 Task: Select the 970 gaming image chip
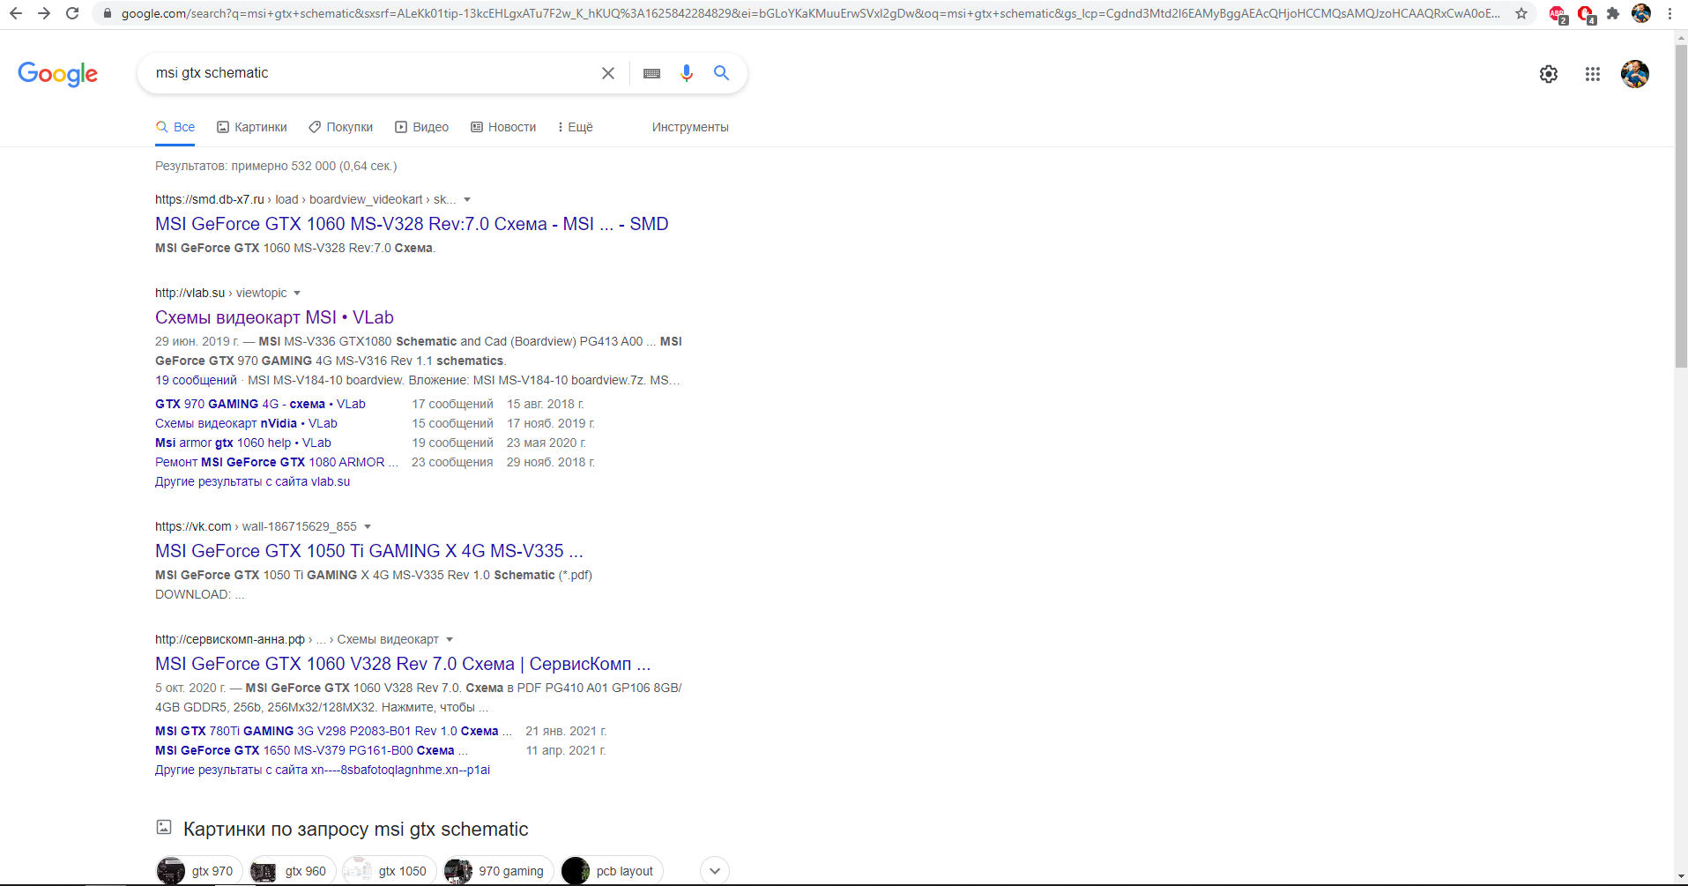[498, 871]
